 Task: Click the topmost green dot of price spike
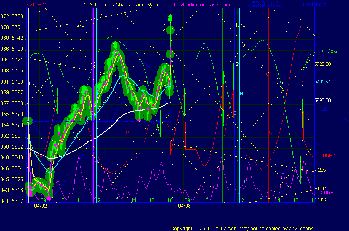coord(170,16)
